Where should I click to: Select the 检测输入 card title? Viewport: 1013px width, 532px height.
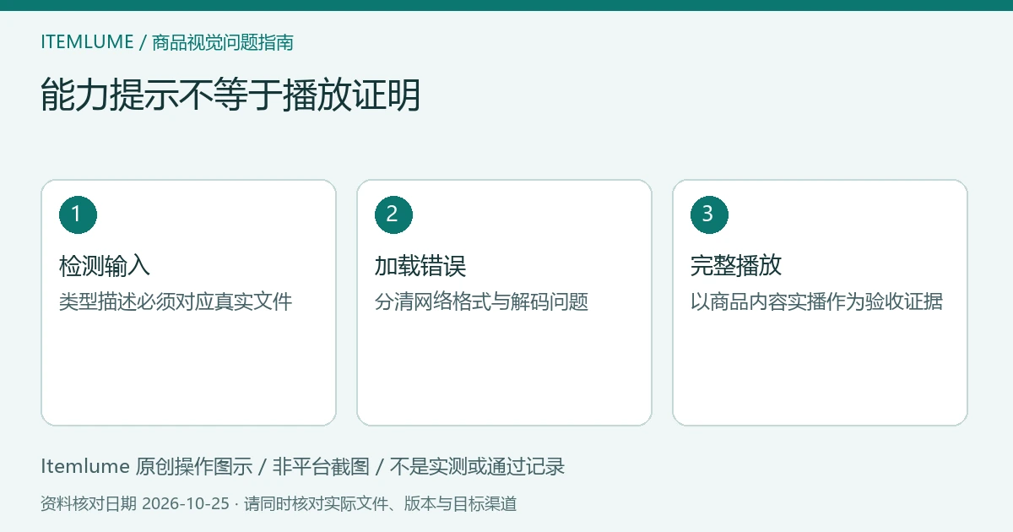[x=105, y=266]
